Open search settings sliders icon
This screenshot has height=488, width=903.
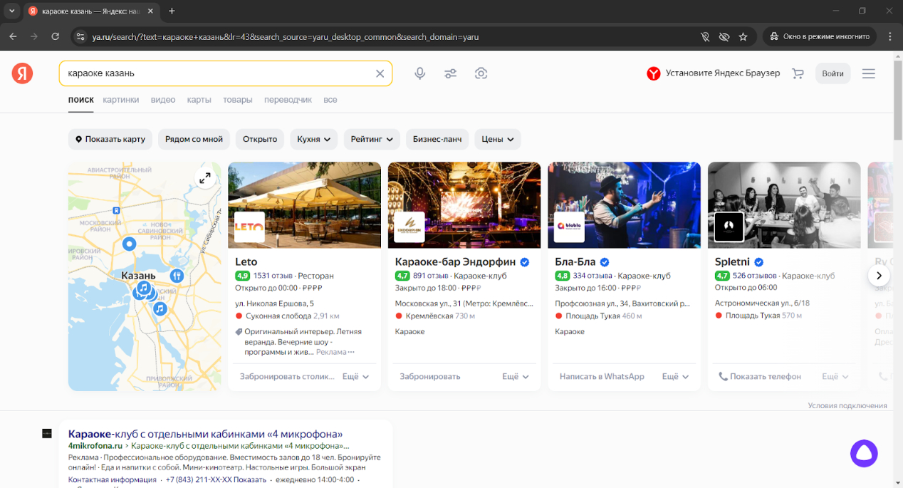click(x=451, y=73)
